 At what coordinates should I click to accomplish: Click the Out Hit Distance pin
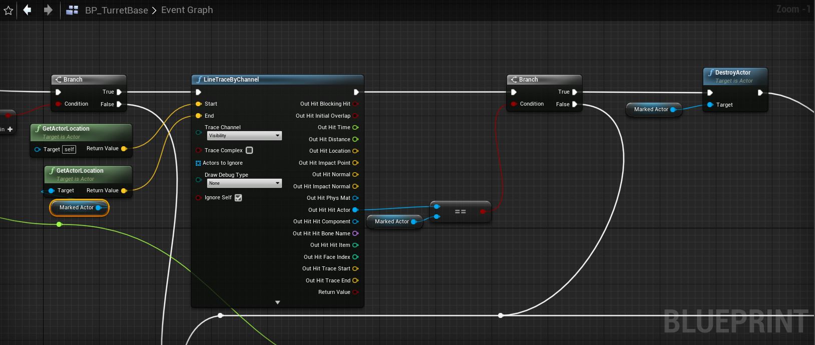click(355, 139)
